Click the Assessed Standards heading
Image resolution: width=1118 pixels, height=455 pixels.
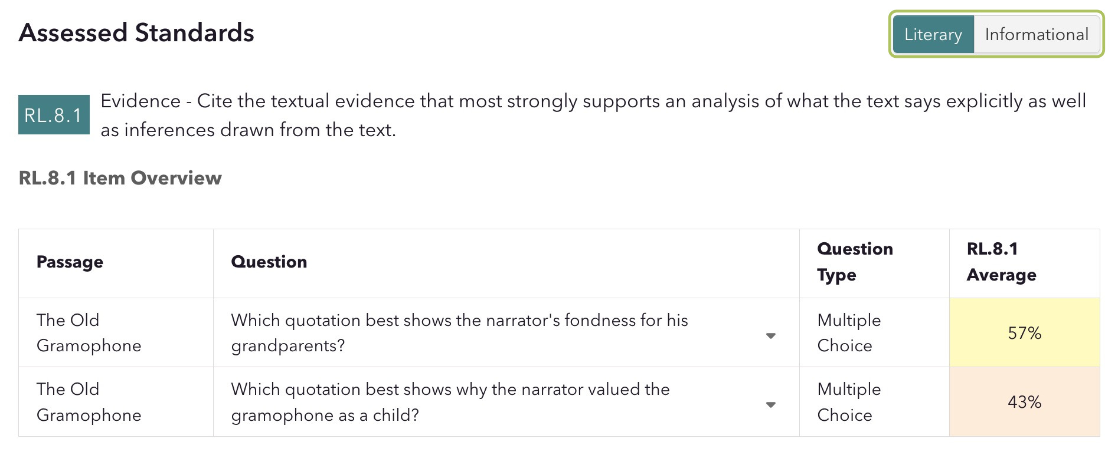pyautogui.click(x=136, y=33)
